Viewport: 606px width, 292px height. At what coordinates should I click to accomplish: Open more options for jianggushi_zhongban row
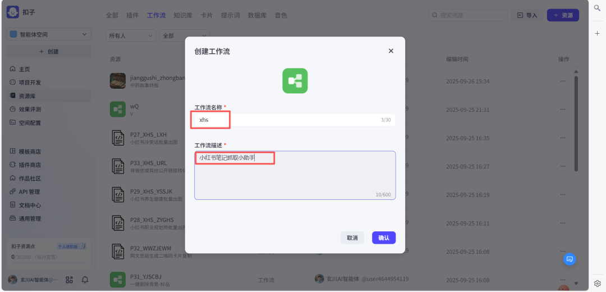click(563, 81)
